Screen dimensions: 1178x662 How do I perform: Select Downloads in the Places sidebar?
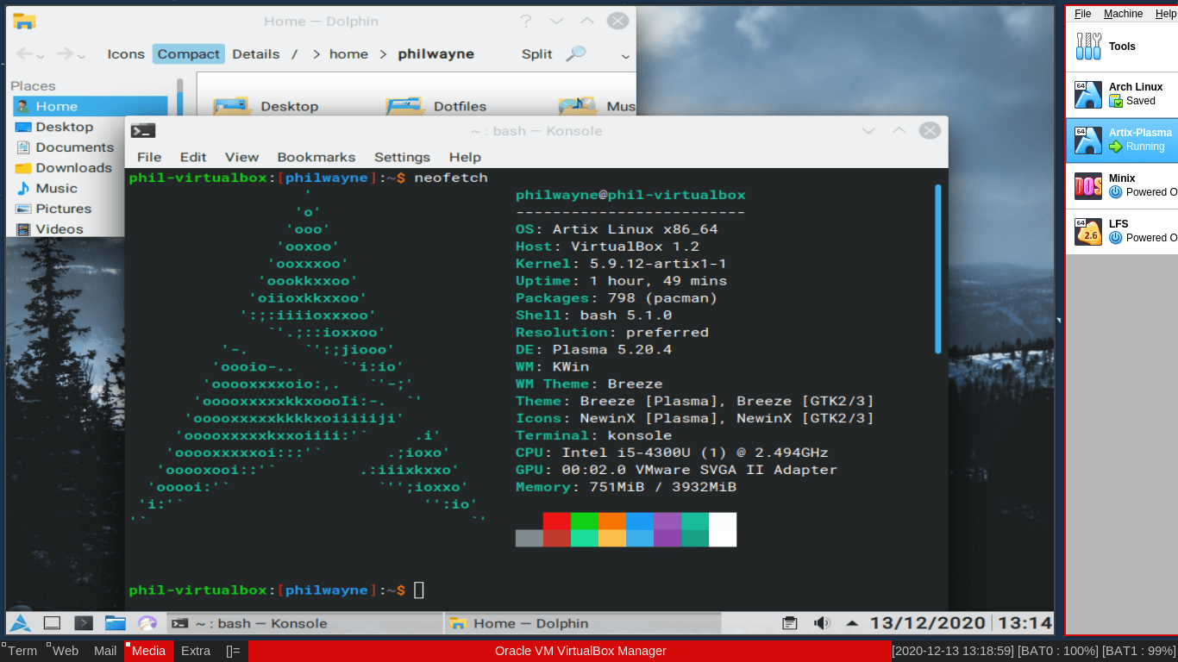tap(73, 168)
